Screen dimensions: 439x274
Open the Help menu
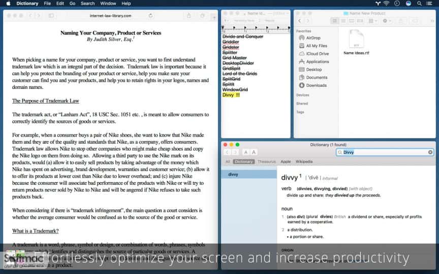(x=126, y=4)
